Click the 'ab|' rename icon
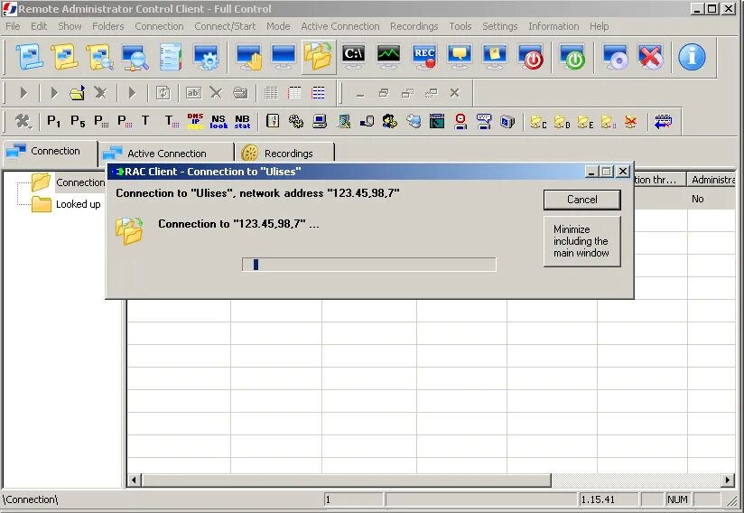744x513 pixels. [193, 92]
